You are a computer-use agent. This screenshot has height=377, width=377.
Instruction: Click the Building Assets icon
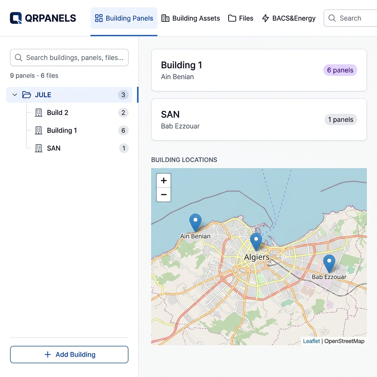[x=165, y=18]
